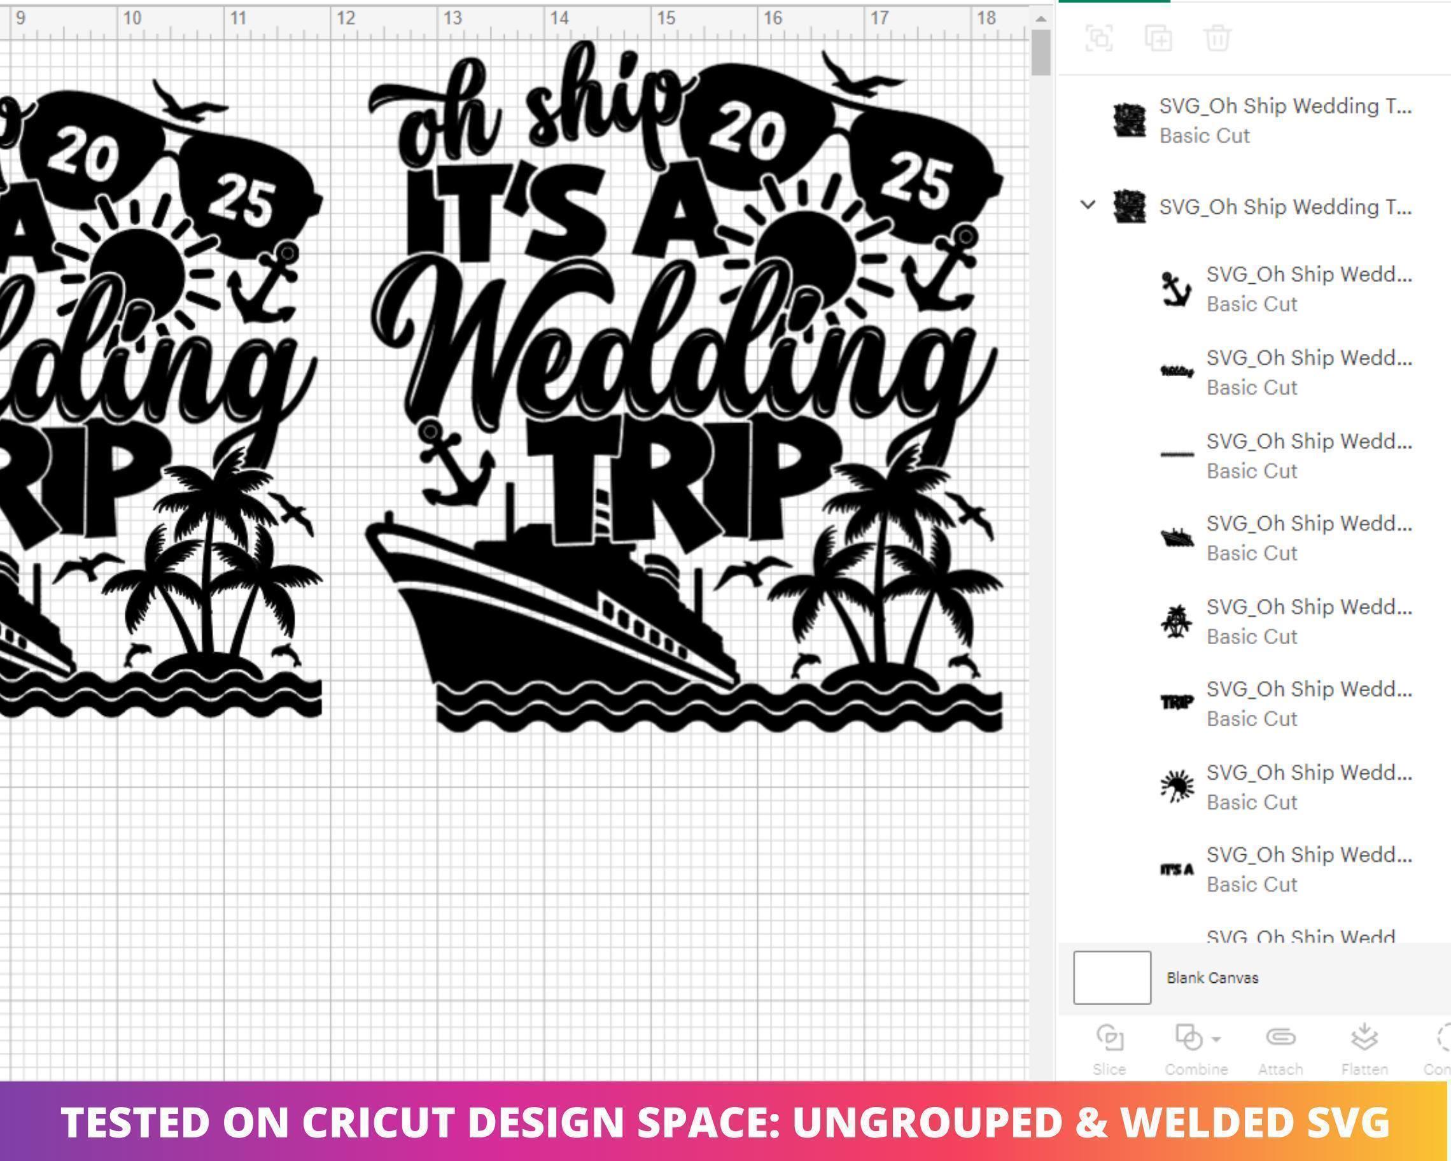This screenshot has height=1161, width=1451.
Task: Click the Group icon in layers toolbar
Action: 1099,38
